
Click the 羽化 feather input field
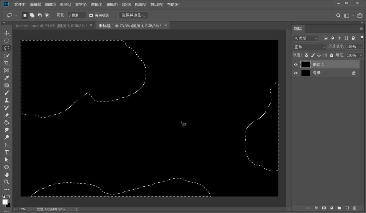pyautogui.click(x=77, y=15)
